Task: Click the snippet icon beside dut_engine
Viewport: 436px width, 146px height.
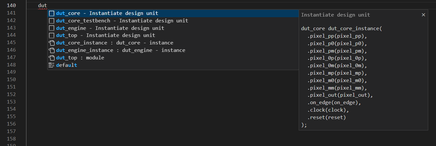Action: [51, 28]
